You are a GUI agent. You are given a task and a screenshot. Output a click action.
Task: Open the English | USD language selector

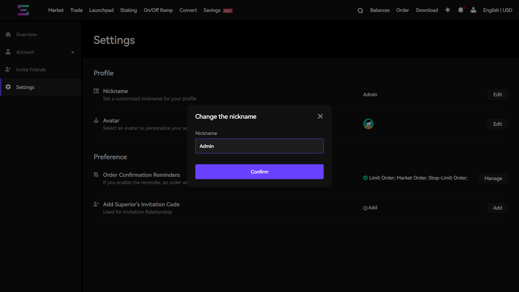pos(497,10)
